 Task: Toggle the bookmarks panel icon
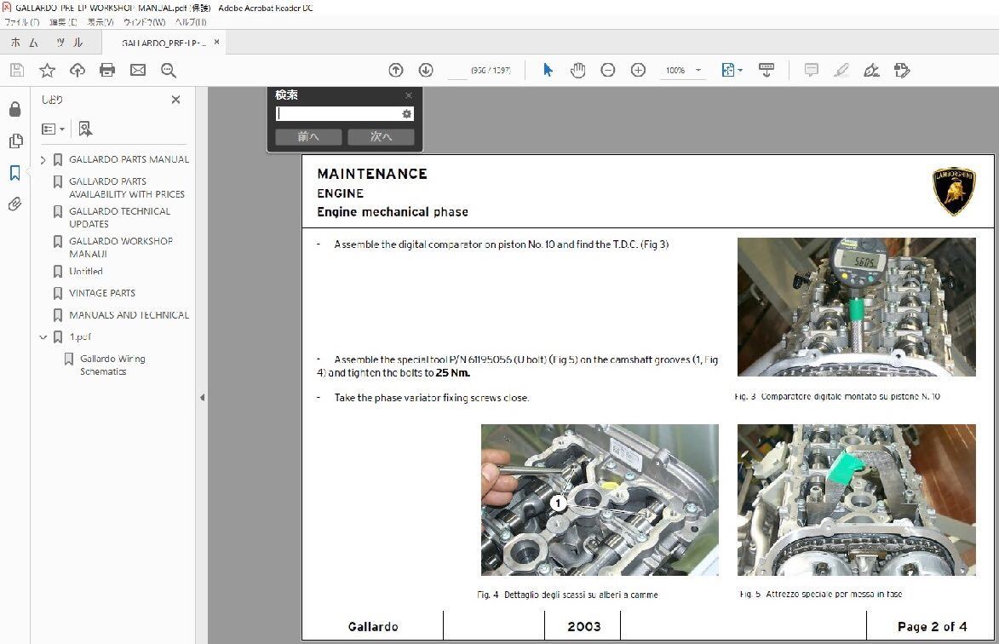pyautogui.click(x=15, y=173)
